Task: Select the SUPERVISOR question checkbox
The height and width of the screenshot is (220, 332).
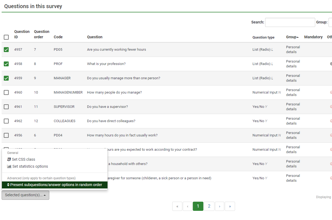Action: (6, 107)
